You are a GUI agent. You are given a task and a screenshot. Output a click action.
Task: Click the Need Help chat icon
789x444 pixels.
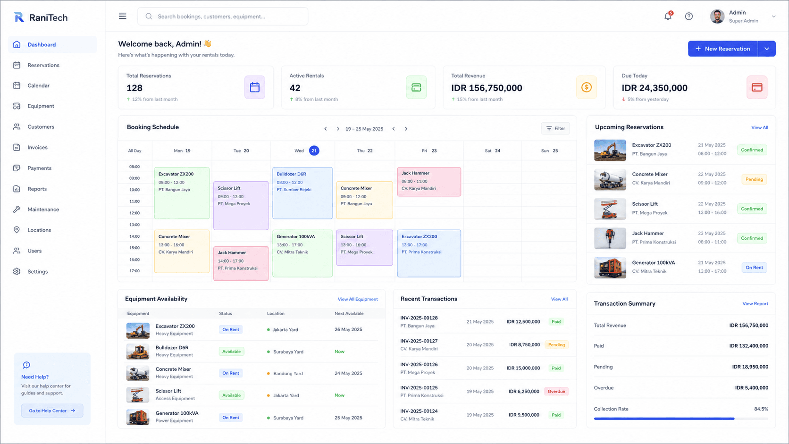(x=26, y=365)
